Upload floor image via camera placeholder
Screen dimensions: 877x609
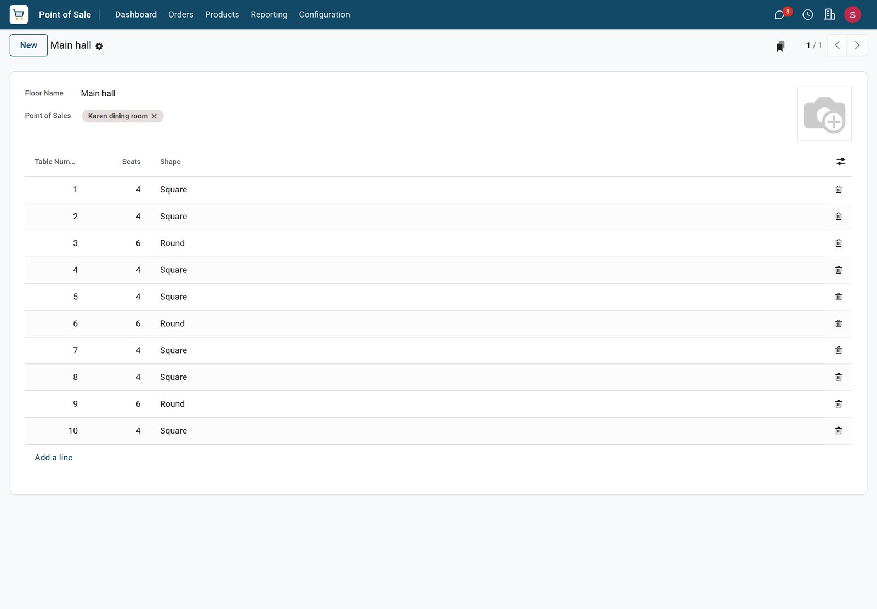[x=824, y=114]
